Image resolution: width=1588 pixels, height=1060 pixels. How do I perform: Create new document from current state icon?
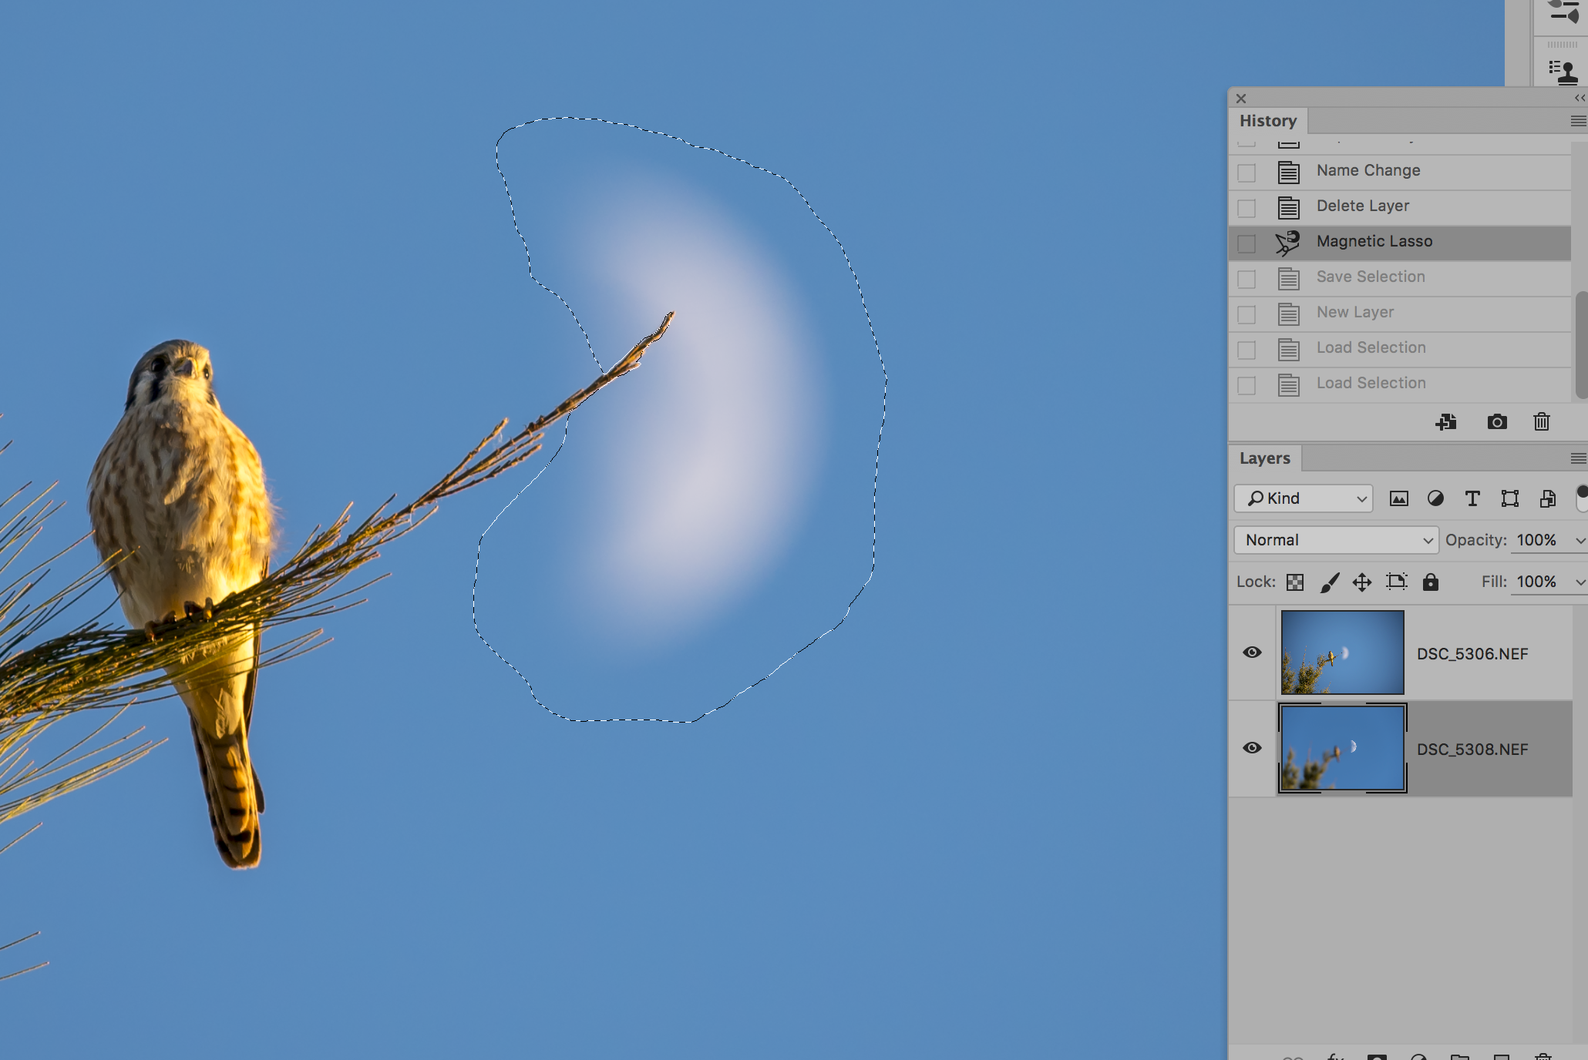point(1446,421)
